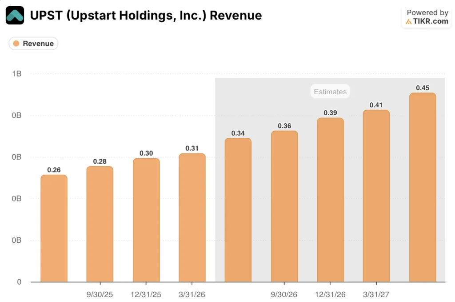Click the 9/30/25 axis label
Screen dimensions: 455x302
(100, 294)
